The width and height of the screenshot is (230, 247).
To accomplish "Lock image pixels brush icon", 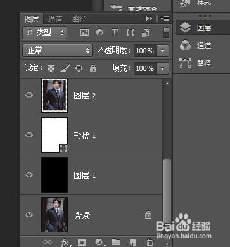I will (65, 68).
